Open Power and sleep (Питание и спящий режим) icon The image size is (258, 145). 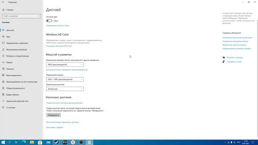click(3, 56)
